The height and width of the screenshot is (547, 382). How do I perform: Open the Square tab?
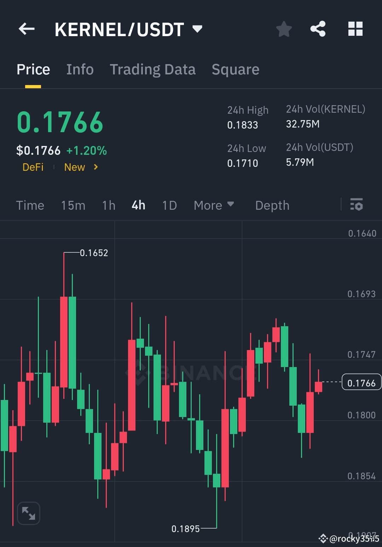point(235,69)
